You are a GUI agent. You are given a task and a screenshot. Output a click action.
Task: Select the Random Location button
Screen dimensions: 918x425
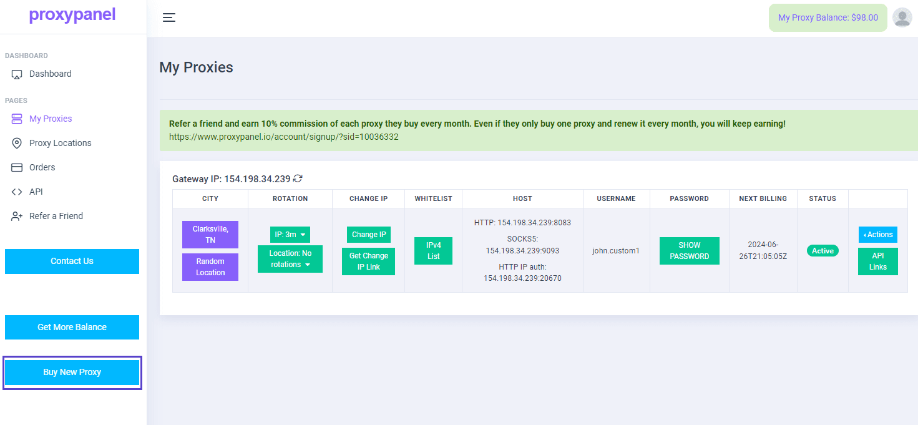[210, 267]
